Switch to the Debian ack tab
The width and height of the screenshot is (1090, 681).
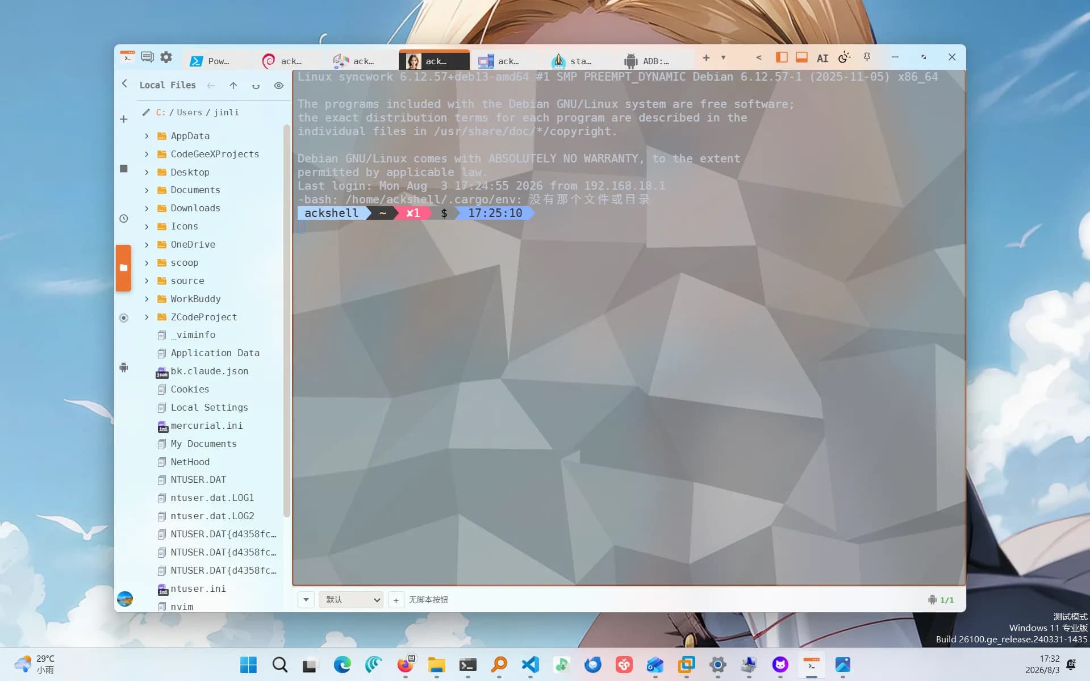(289, 61)
